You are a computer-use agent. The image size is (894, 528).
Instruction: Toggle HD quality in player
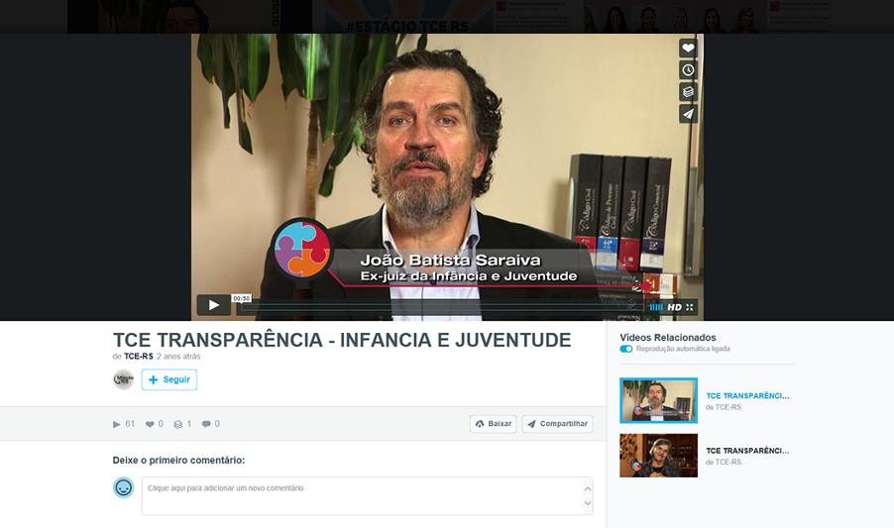(675, 307)
